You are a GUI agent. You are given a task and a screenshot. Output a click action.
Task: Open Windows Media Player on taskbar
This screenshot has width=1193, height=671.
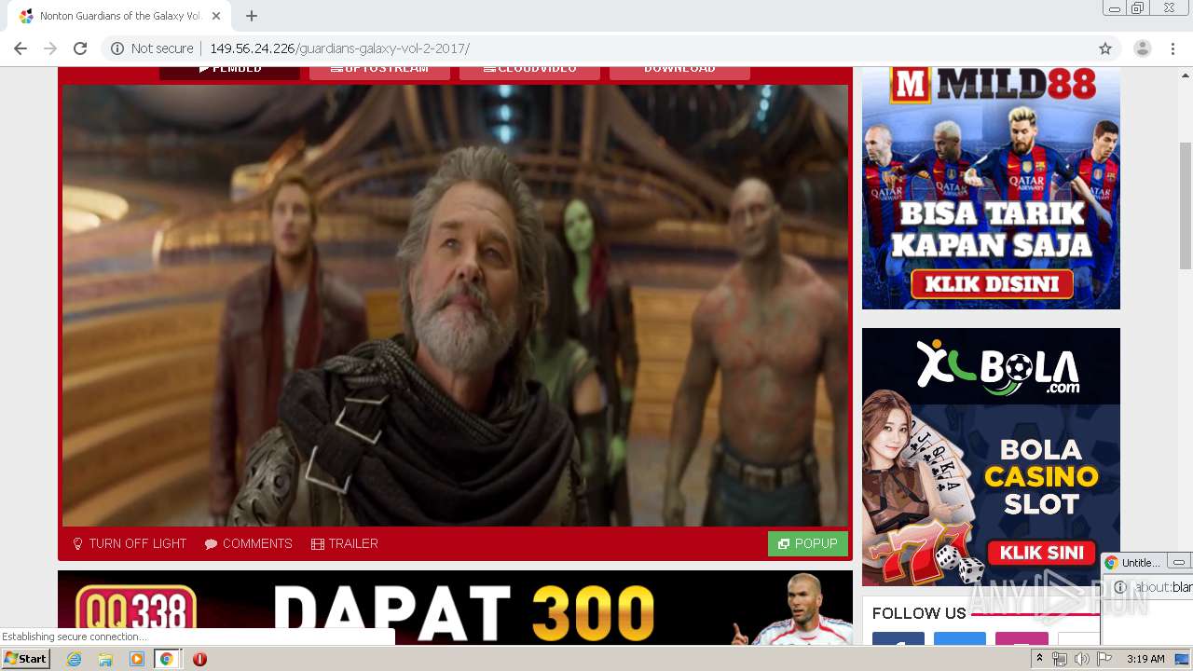(137, 659)
